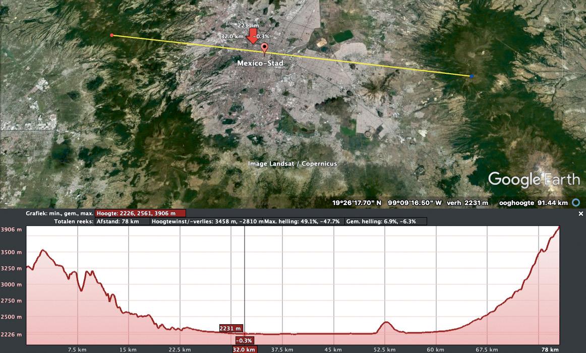Image resolution: width=586 pixels, height=353 pixels.
Task: Click the 2231 m tooltip in the graph
Action: (230, 328)
